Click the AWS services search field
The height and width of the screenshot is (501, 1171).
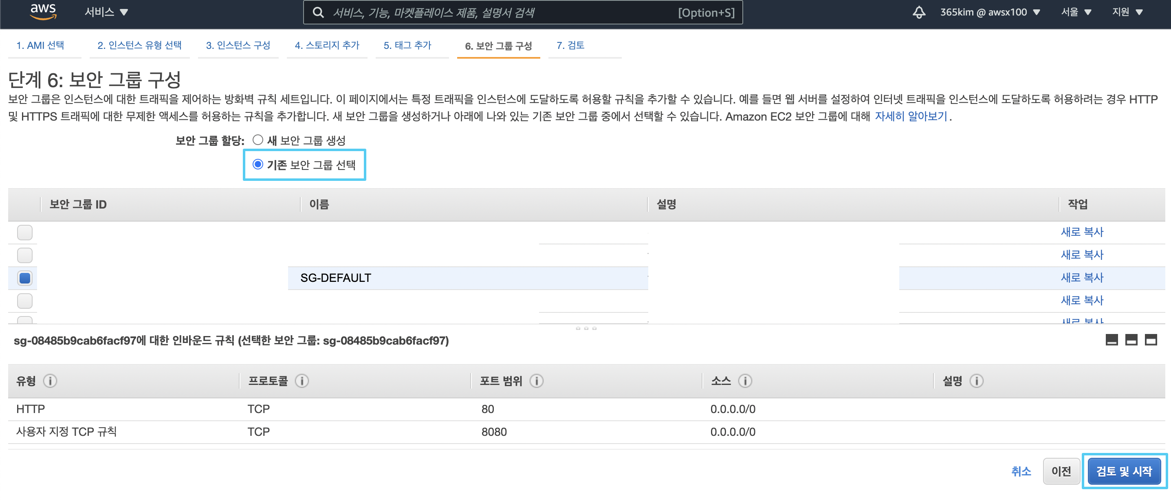(500, 13)
